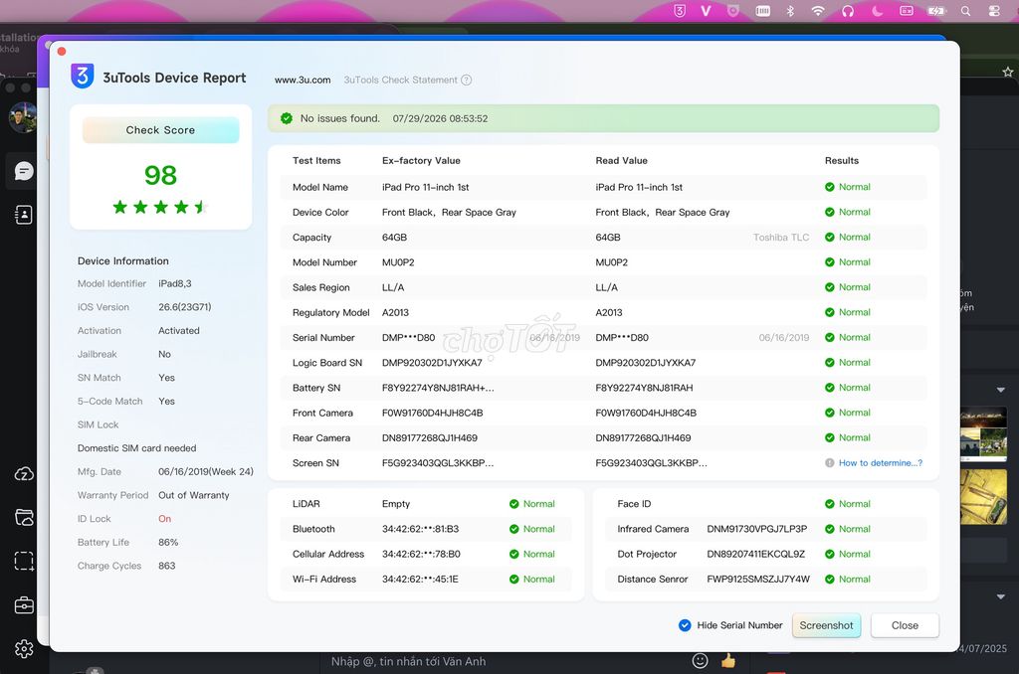The width and height of the screenshot is (1019, 674).
Task: Open the chat messages sidebar icon
Action: pos(24,171)
